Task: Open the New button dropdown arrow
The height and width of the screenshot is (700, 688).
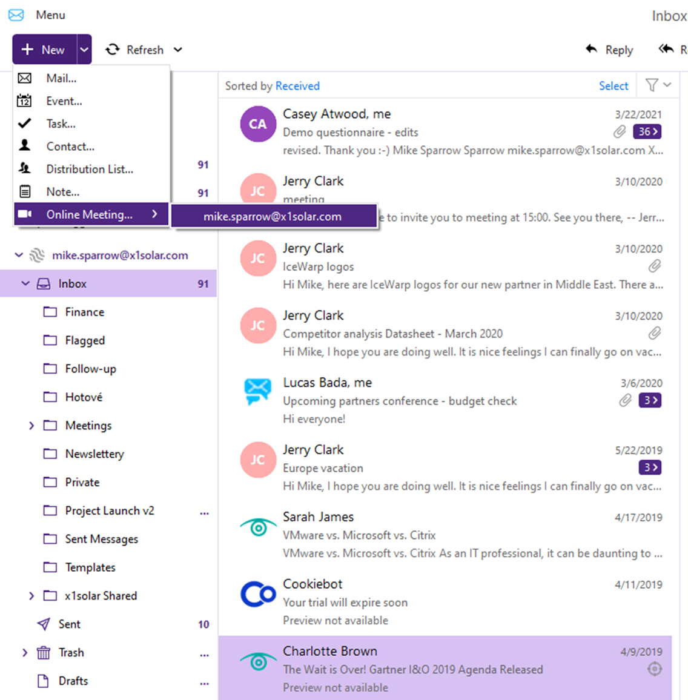Action: (84, 50)
